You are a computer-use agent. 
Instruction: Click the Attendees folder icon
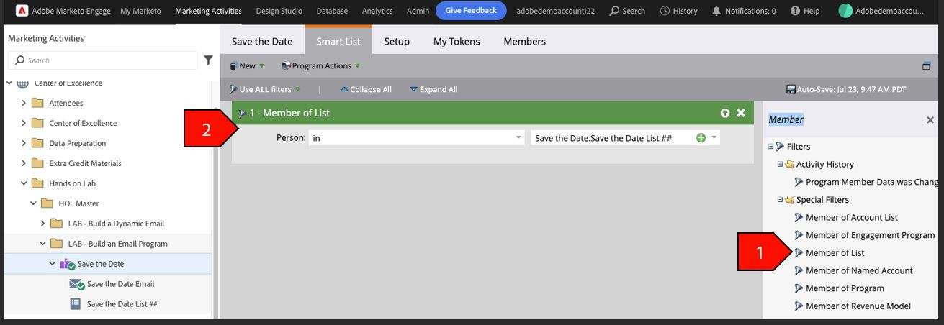37,103
